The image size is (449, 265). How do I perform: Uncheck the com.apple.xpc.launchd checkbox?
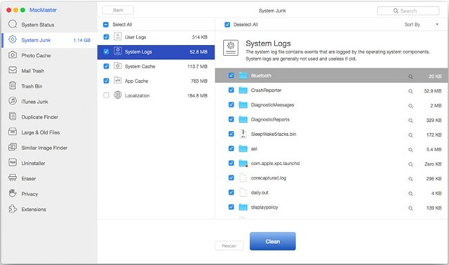231,163
